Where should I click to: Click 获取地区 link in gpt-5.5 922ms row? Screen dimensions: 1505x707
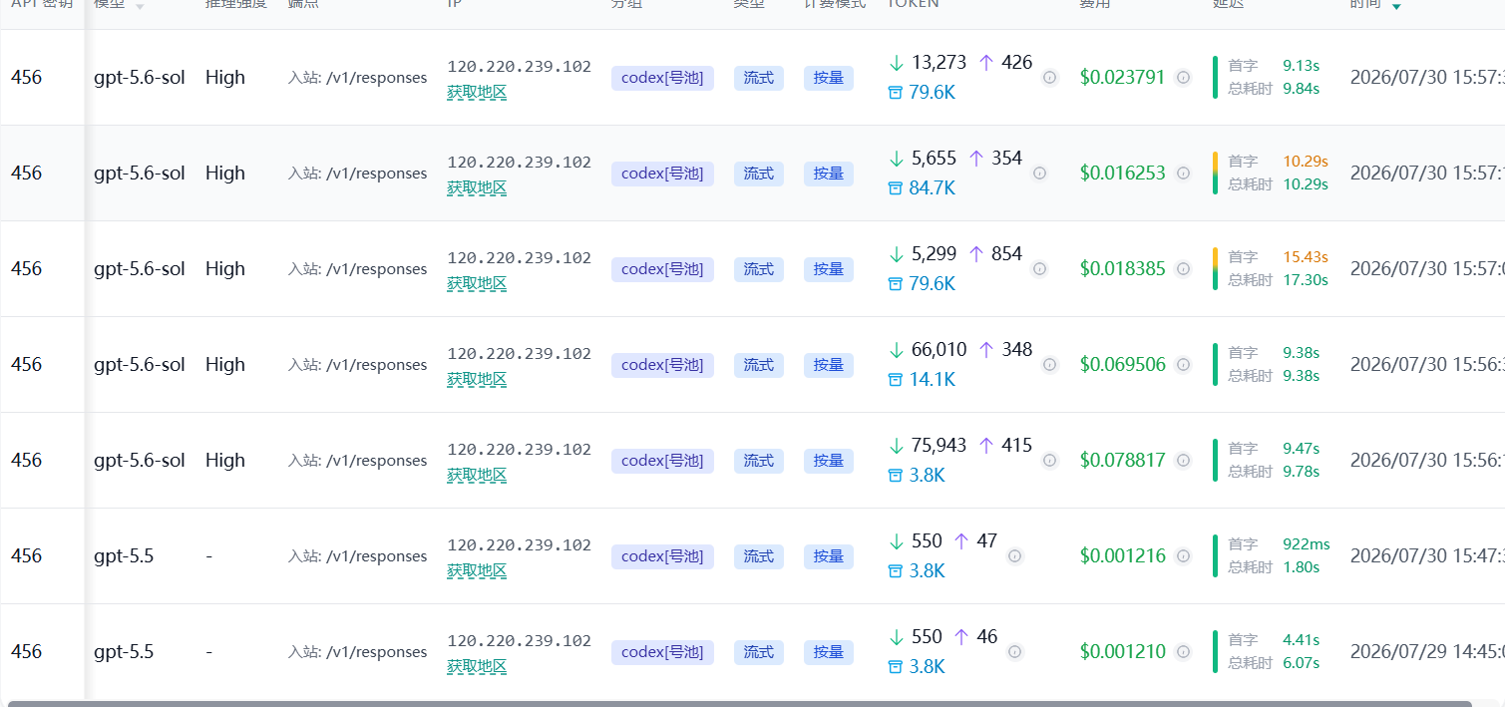point(477,570)
